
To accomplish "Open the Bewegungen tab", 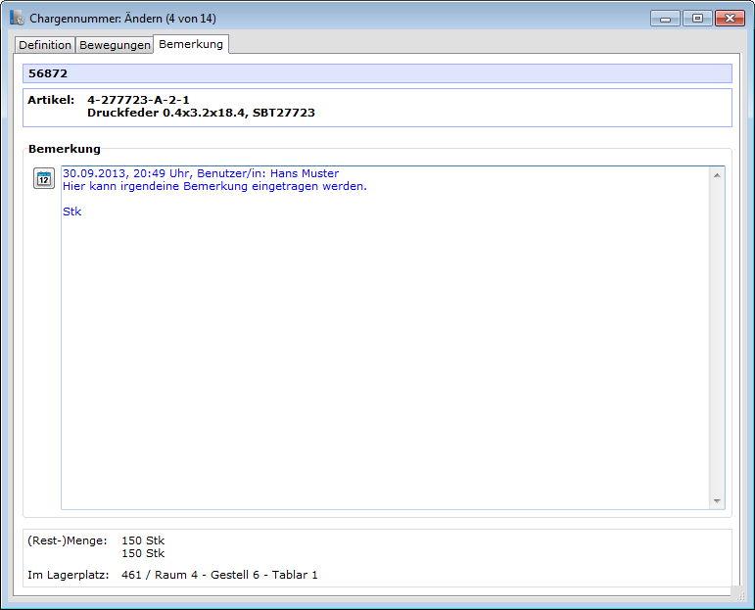I will (115, 45).
